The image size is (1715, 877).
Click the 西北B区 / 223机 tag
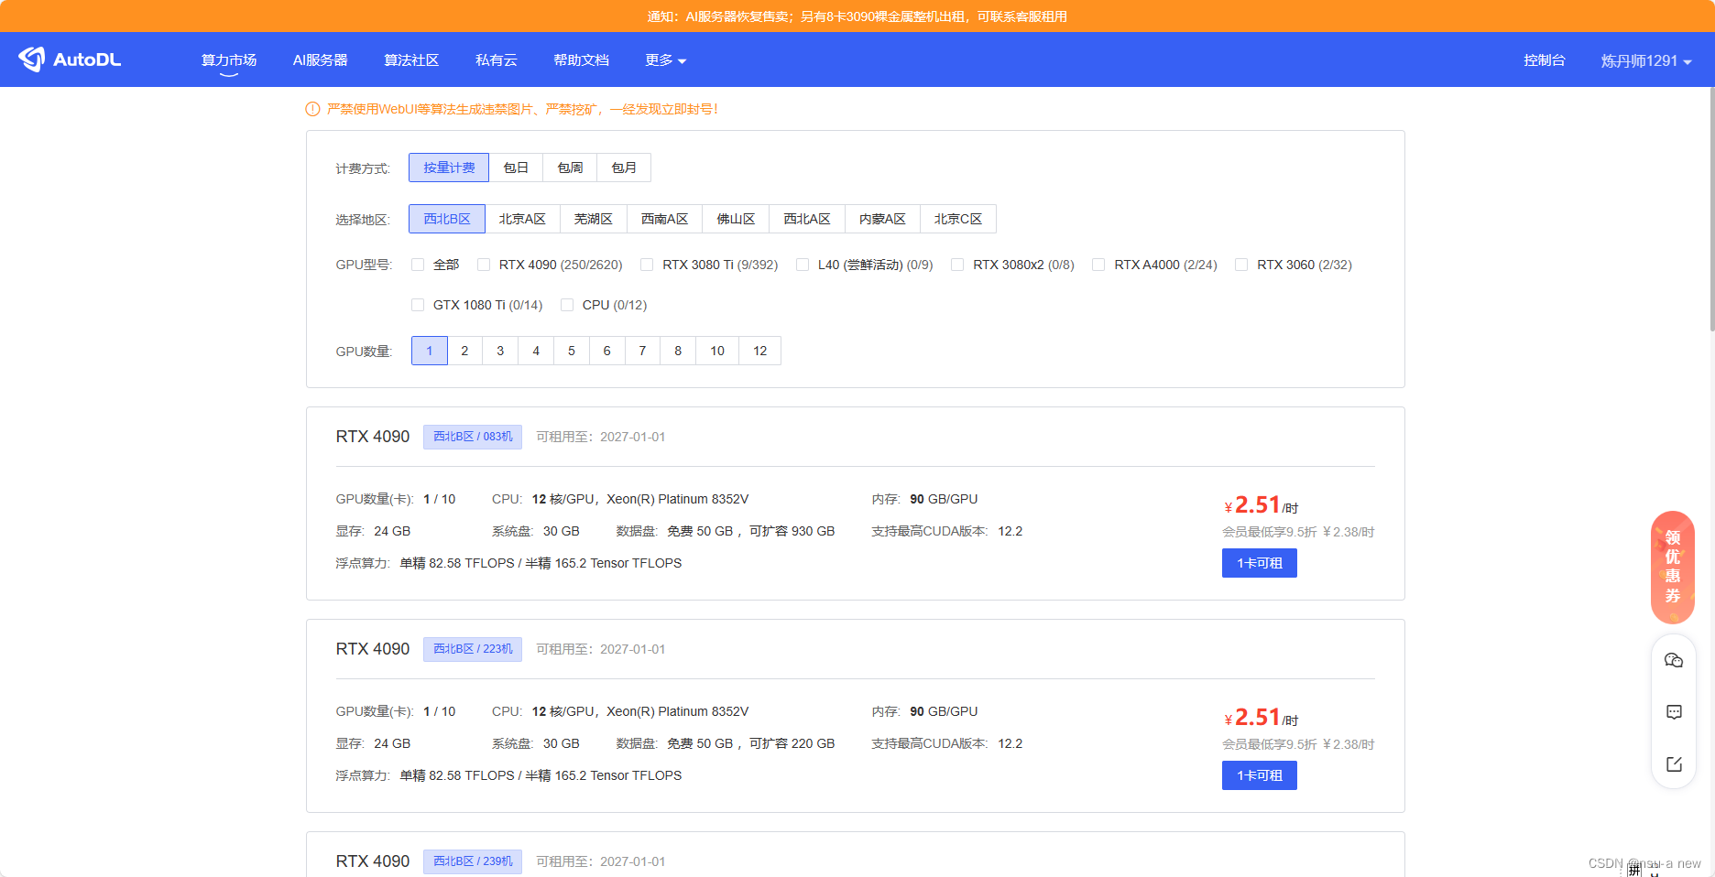click(x=473, y=649)
